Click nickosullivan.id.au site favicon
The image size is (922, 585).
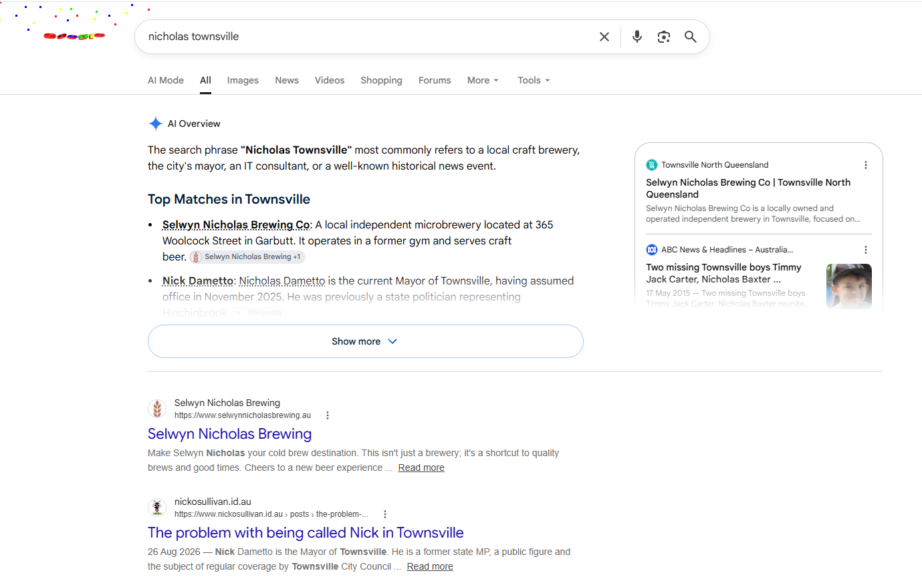(x=157, y=508)
